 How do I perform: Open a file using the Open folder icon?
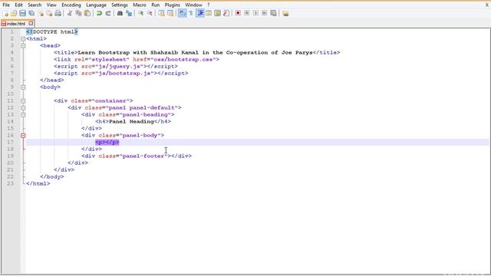click(x=14, y=13)
